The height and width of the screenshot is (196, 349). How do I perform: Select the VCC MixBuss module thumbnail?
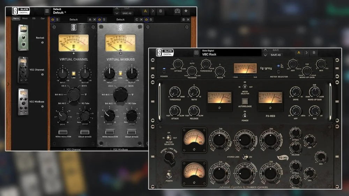[x=23, y=102]
